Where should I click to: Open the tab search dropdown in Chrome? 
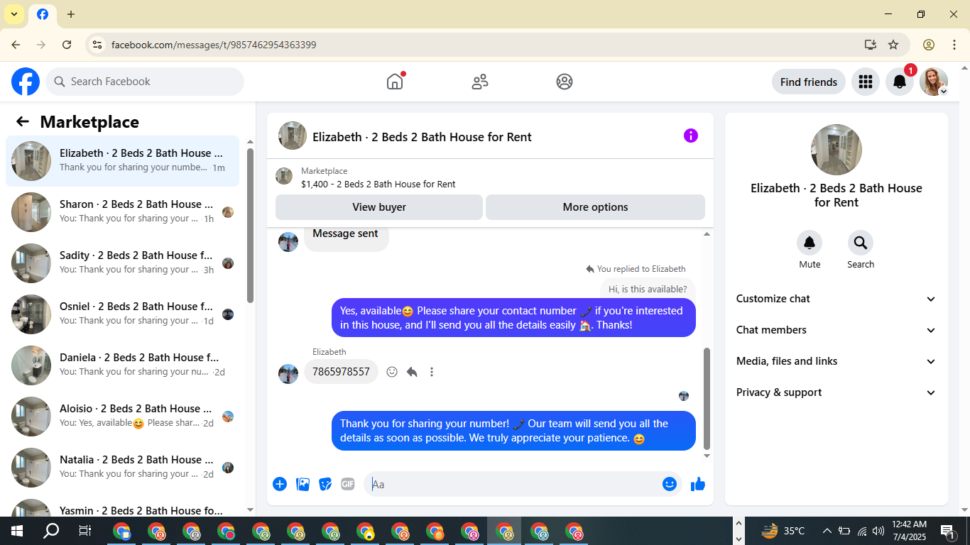pos(14,14)
